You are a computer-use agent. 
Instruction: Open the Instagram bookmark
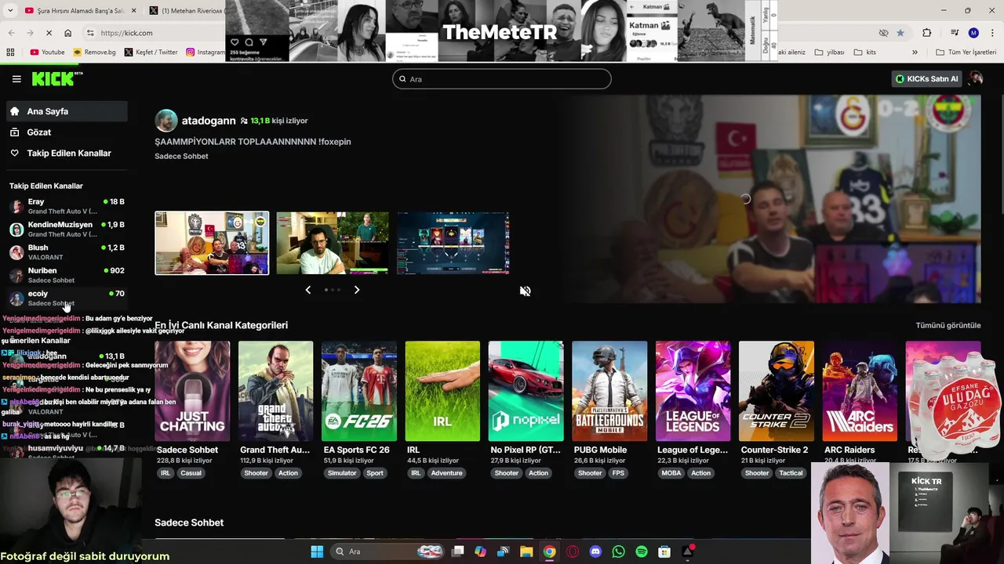206,52
